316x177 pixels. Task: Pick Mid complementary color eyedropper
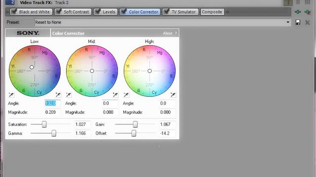point(69,95)
